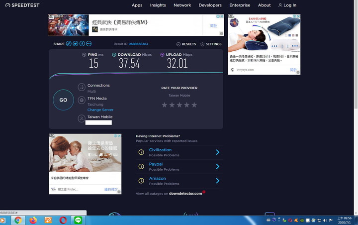Image resolution: width=358 pixels, height=225 pixels.
Task: Expand Civilization outage chevron
Action: (218, 152)
